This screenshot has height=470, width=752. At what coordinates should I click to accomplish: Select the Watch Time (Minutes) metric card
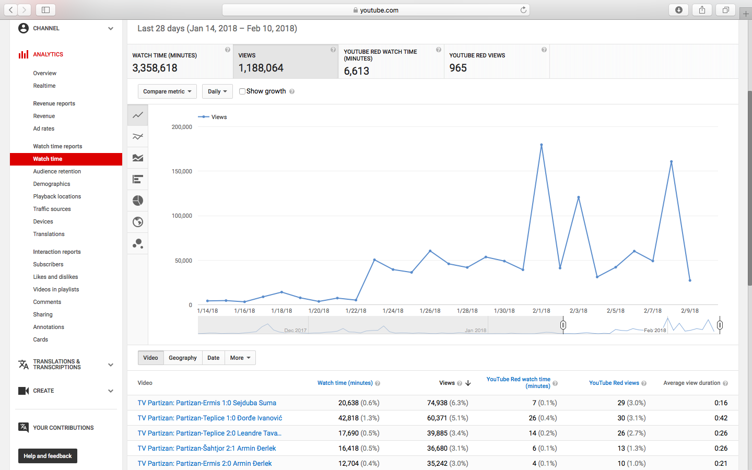coord(180,62)
